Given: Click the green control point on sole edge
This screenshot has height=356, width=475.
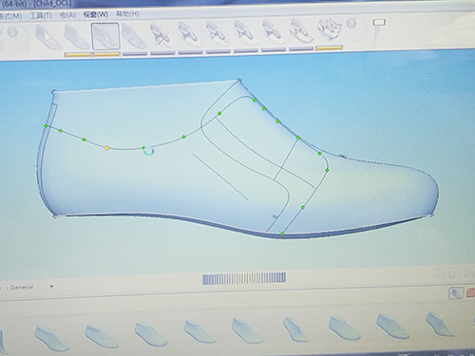Looking at the screenshot, I should pos(282,234).
